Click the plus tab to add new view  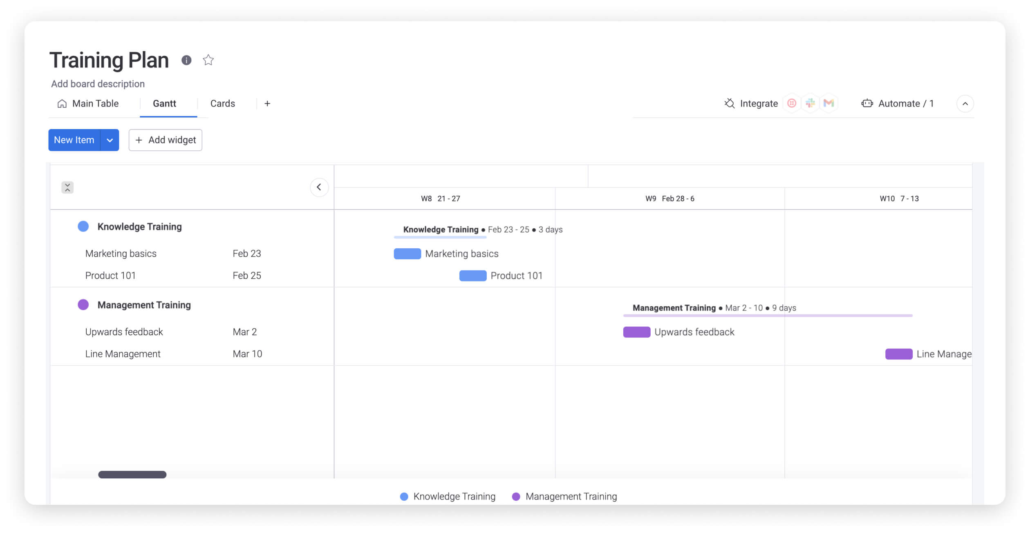(x=267, y=103)
